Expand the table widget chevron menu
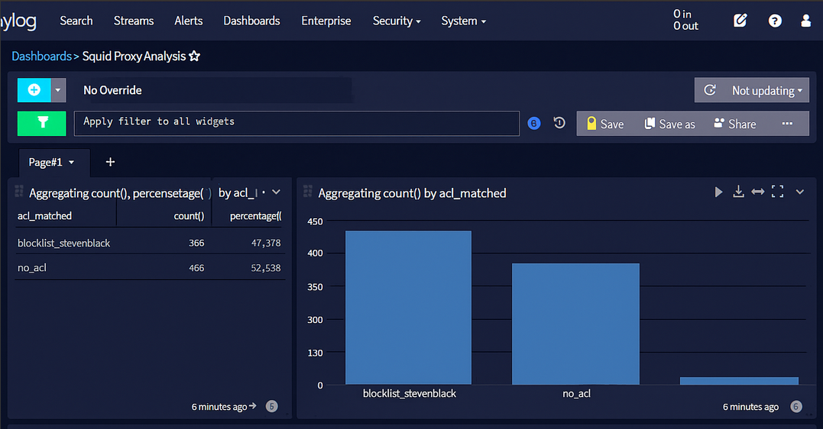 tap(276, 192)
